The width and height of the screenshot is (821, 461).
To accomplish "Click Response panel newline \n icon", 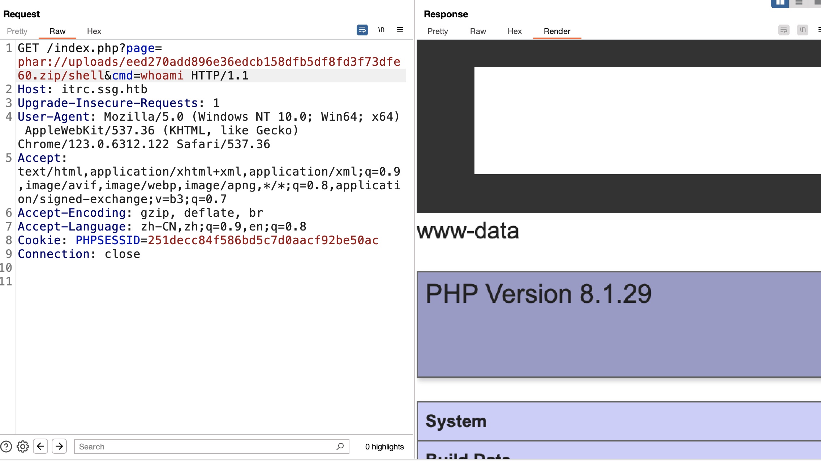I will pos(802,30).
